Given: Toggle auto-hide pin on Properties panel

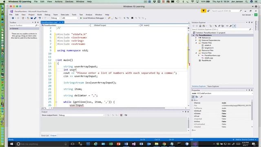Looking at the screenshot, I should (x=249, y=90).
